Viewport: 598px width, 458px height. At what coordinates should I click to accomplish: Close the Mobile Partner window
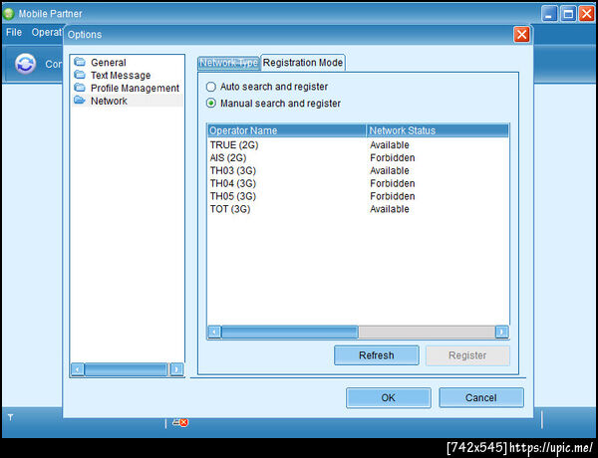pos(586,14)
